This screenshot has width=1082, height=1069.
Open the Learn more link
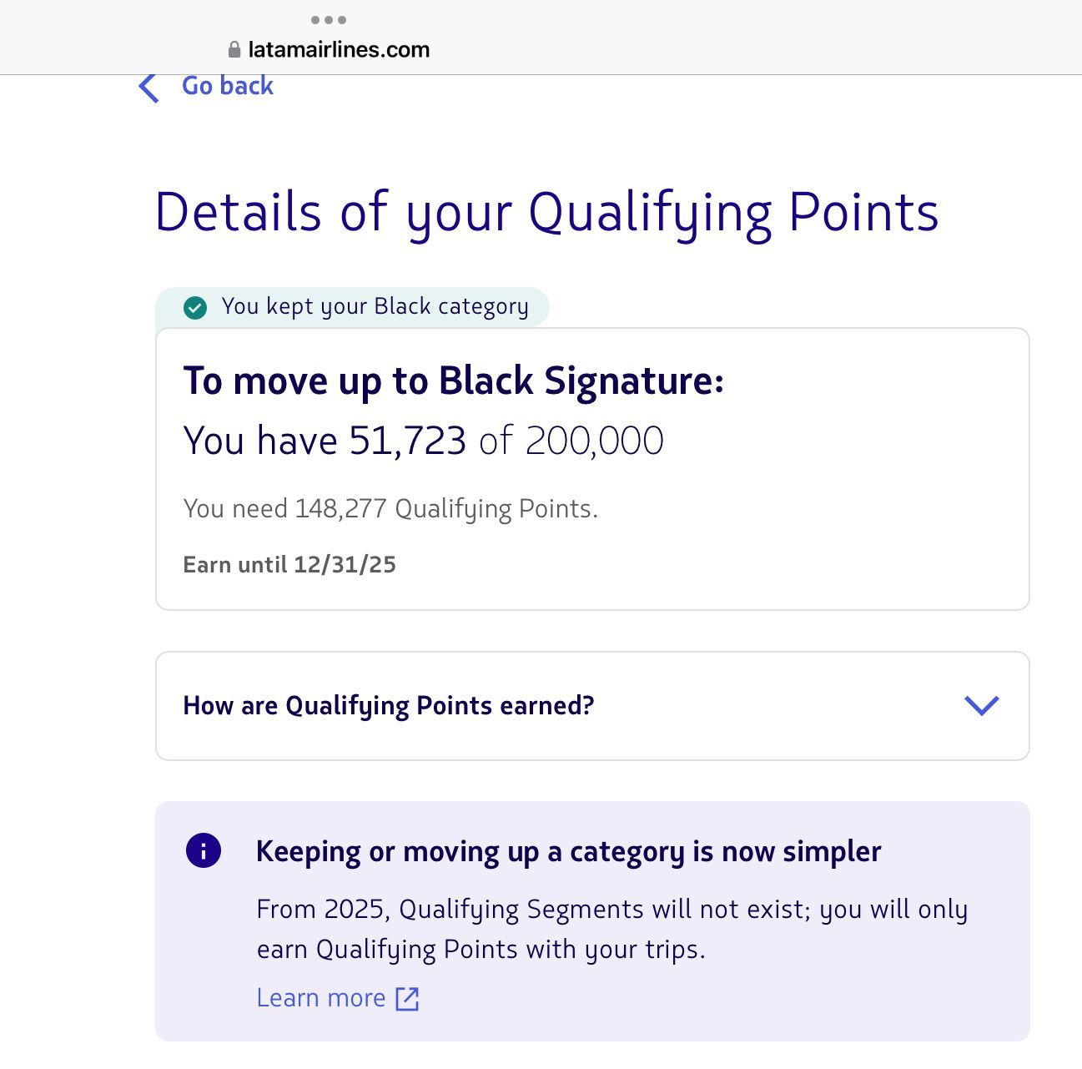click(321, 998)
